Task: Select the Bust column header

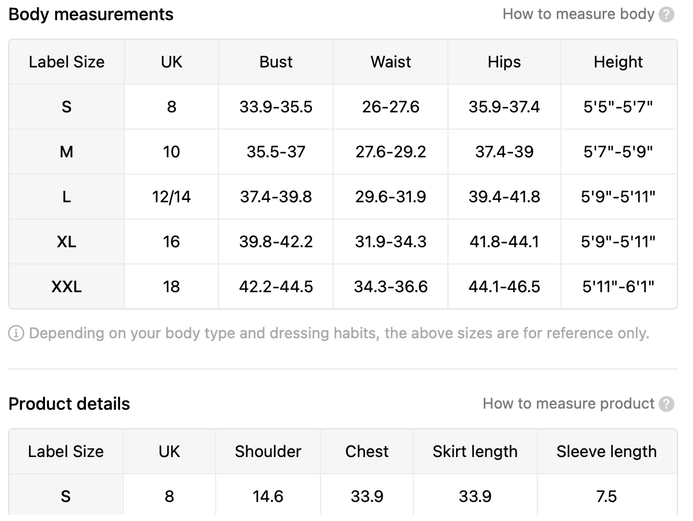Action: (x=276, y=62)
